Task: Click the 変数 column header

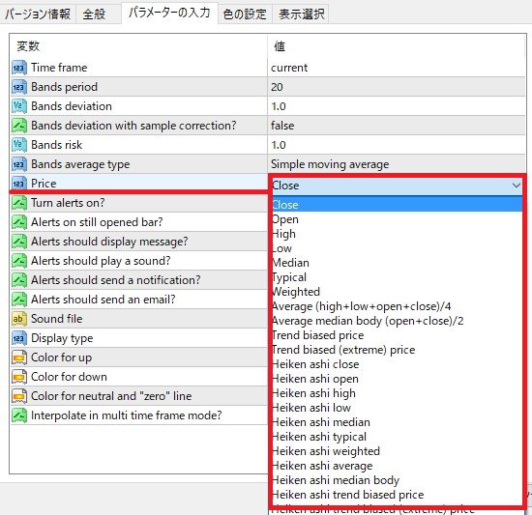Action: pyautogui.click(x=28, y=46)
